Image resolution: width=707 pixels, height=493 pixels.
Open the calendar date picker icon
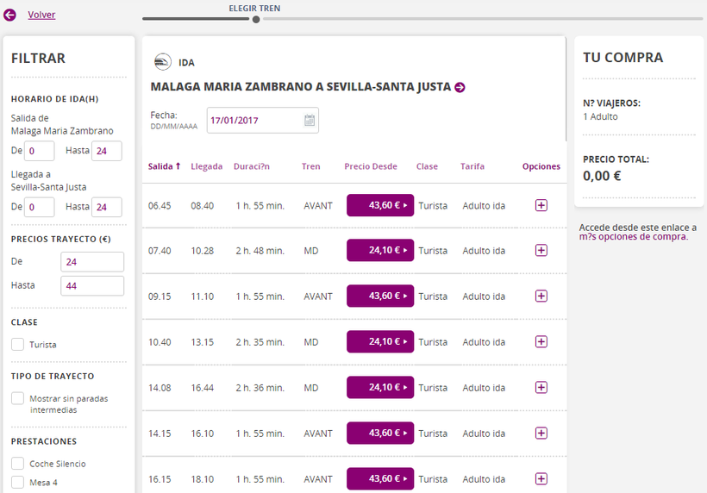tap(310, 121)
